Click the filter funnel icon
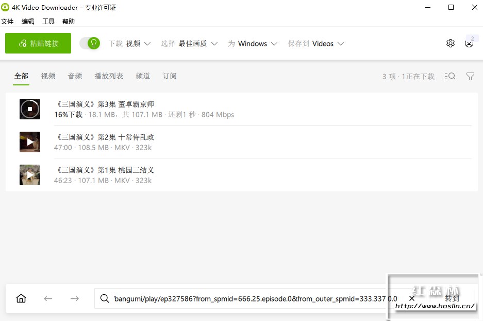This screenshot has height=321, width=483. tap(470, 76)
